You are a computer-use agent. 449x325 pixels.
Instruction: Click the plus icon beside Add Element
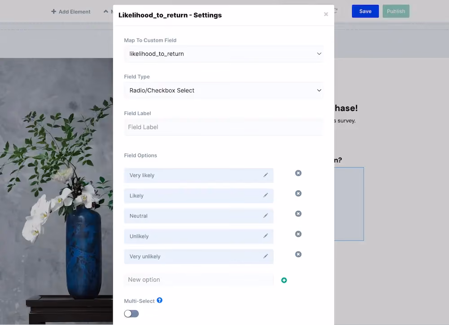pyautogui.click(x=53, y=12)
